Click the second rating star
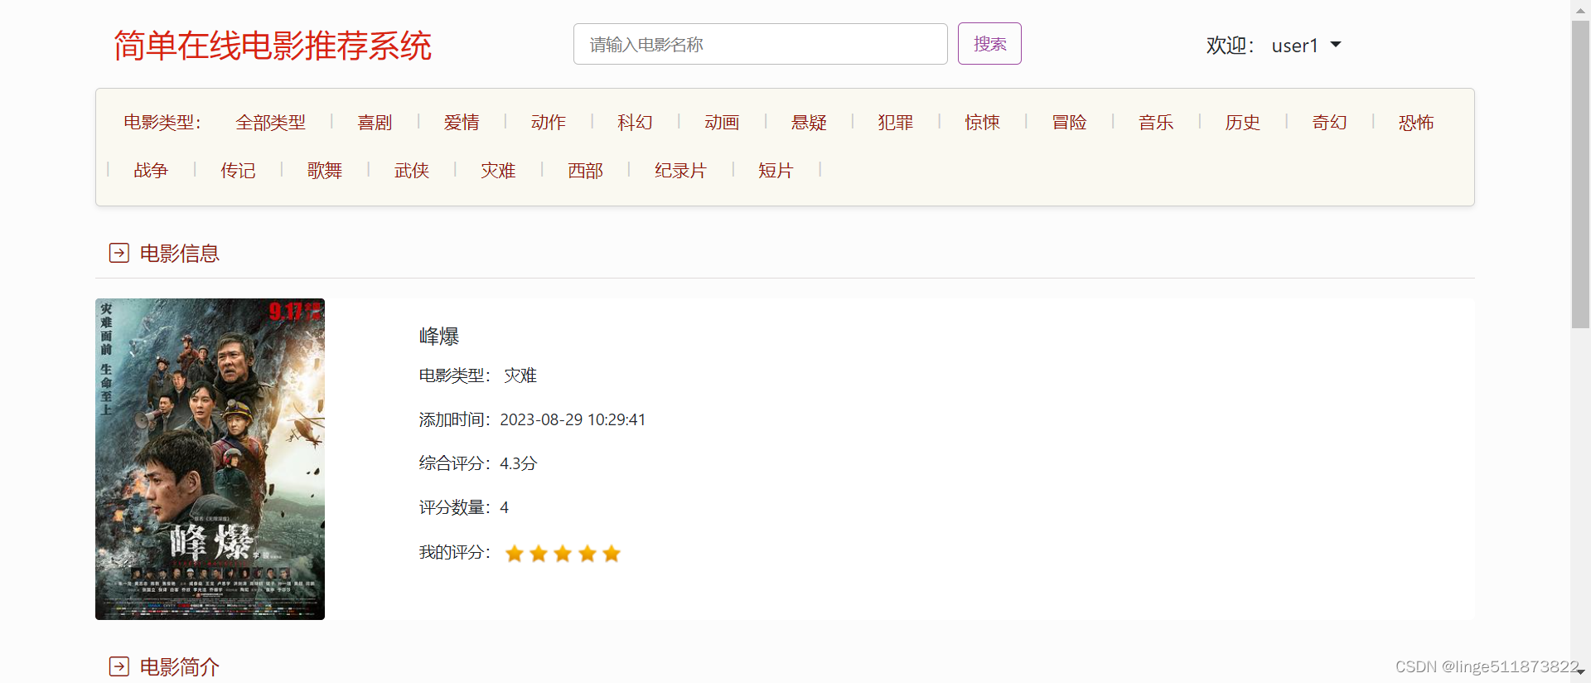The height and width of the screenshot is (683, 1591). (x=539, y=554)
